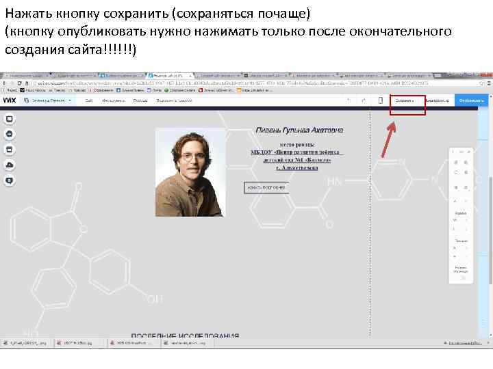Click the browser address bar URL

233,83
